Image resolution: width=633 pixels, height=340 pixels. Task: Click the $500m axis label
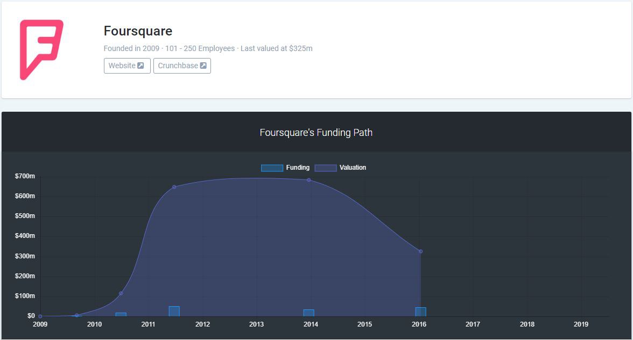[25, 216]
